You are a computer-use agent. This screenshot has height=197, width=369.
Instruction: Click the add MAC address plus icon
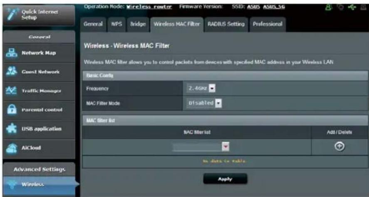pos(339,146)
